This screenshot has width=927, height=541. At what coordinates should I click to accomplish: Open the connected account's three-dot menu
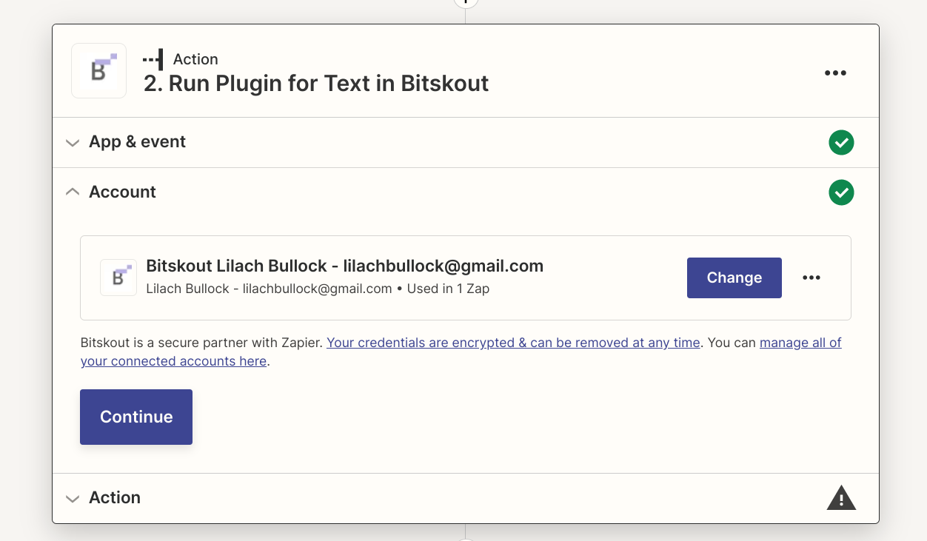pos(811,278)
